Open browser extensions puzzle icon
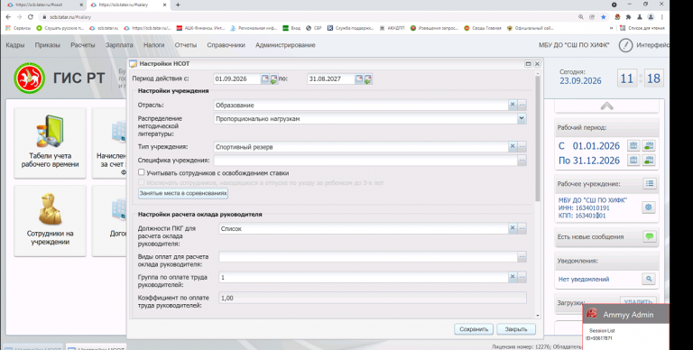This screenshot has width=693, height=350. click(x=628, y=17)
